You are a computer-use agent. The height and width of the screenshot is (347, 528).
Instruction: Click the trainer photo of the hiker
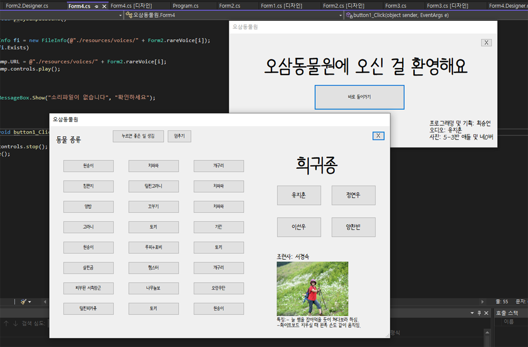(312, 288)
